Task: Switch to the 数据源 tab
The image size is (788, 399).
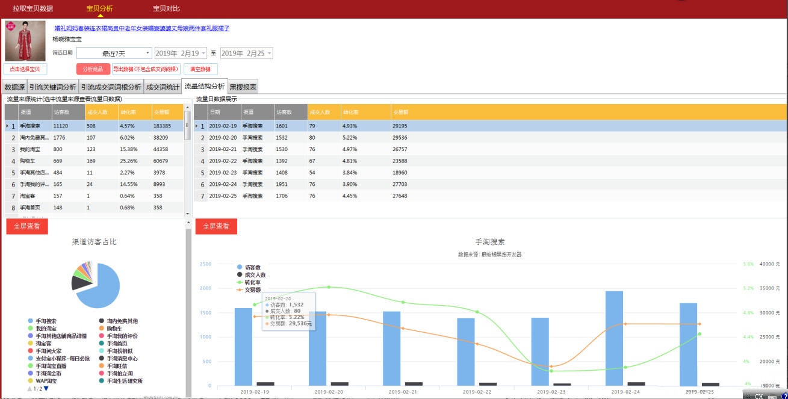Action: click(14, 87)
